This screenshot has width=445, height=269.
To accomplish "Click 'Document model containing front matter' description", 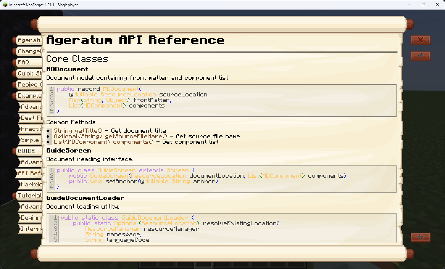I will [138, 78].
